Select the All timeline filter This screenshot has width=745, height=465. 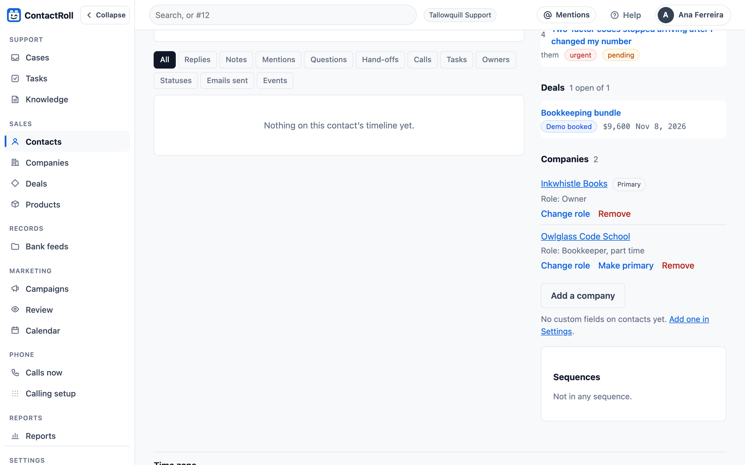165,60
